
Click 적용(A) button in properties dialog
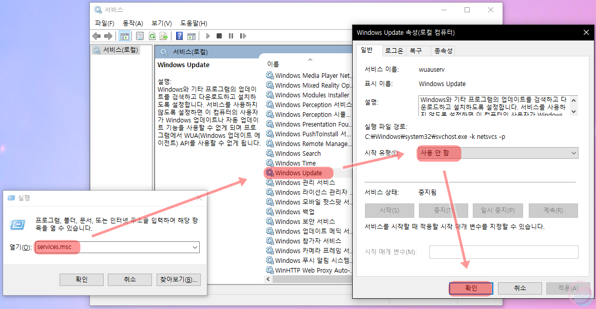pyautogui.click(x=568, y=288)
